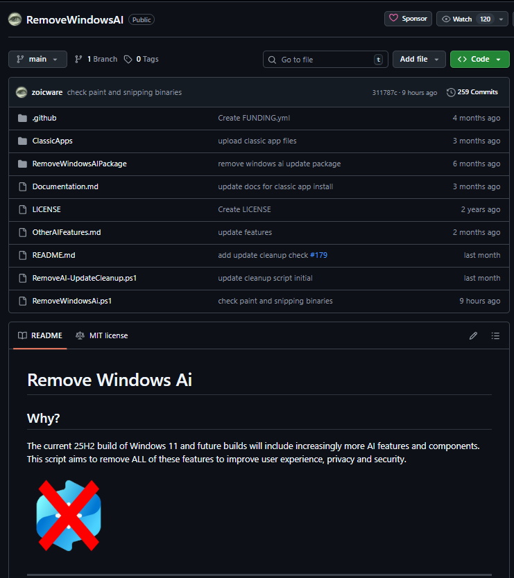This screenshot has width=514, height=578.
Task: Click the branch icon beside 1 Branch
Action: 78,60
